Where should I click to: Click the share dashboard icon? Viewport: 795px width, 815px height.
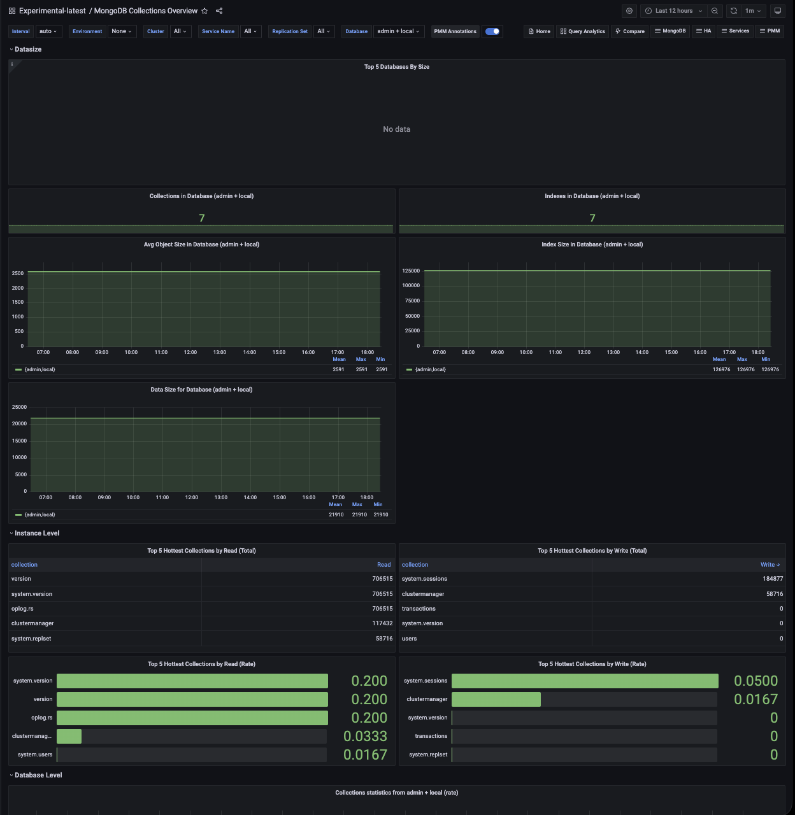[219, 11]
